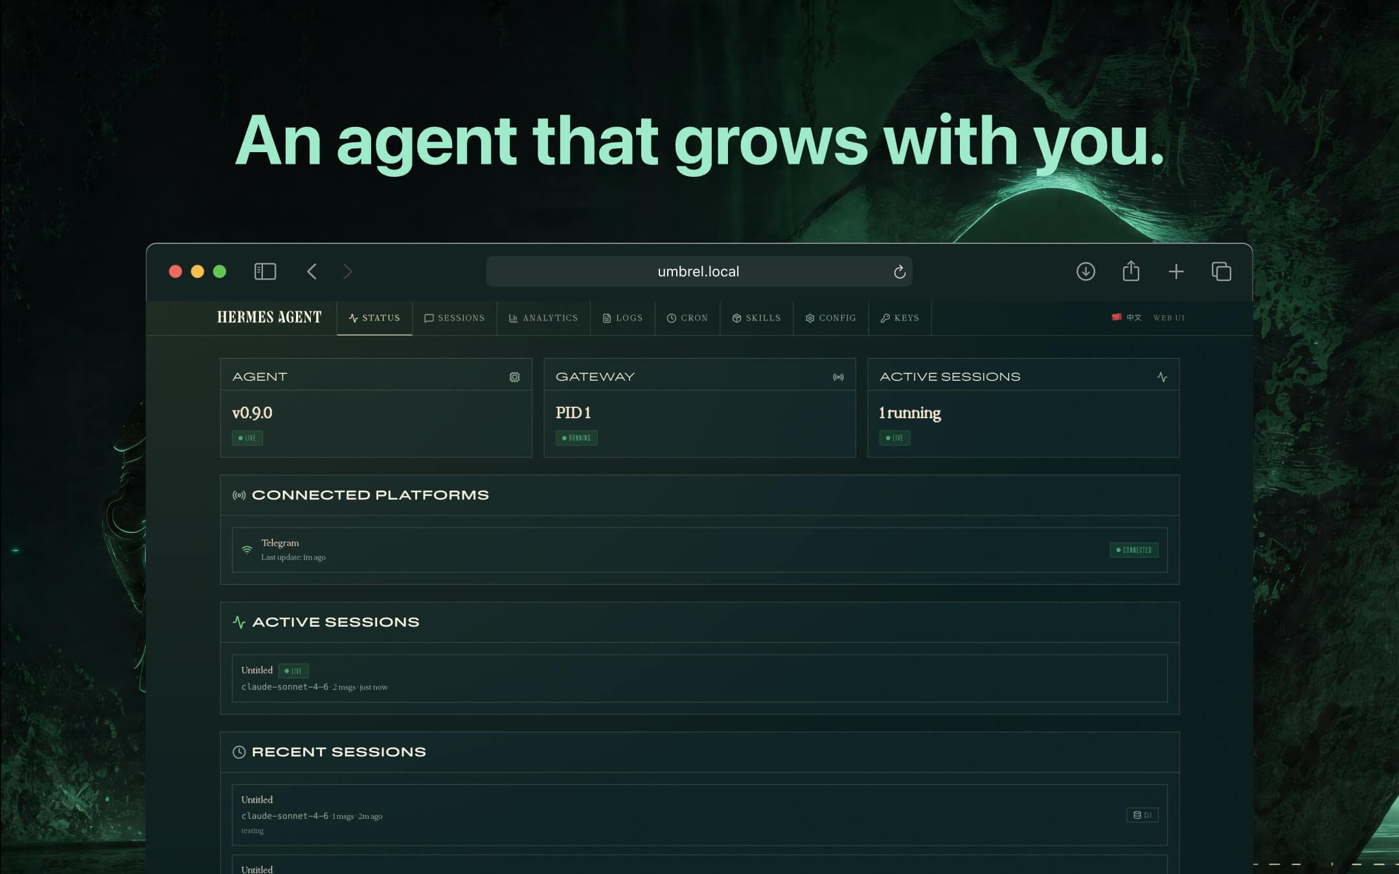This screenshot has height=874, width=1399.
Task: Click the WEB UI link
Action: pos(1169,318)
